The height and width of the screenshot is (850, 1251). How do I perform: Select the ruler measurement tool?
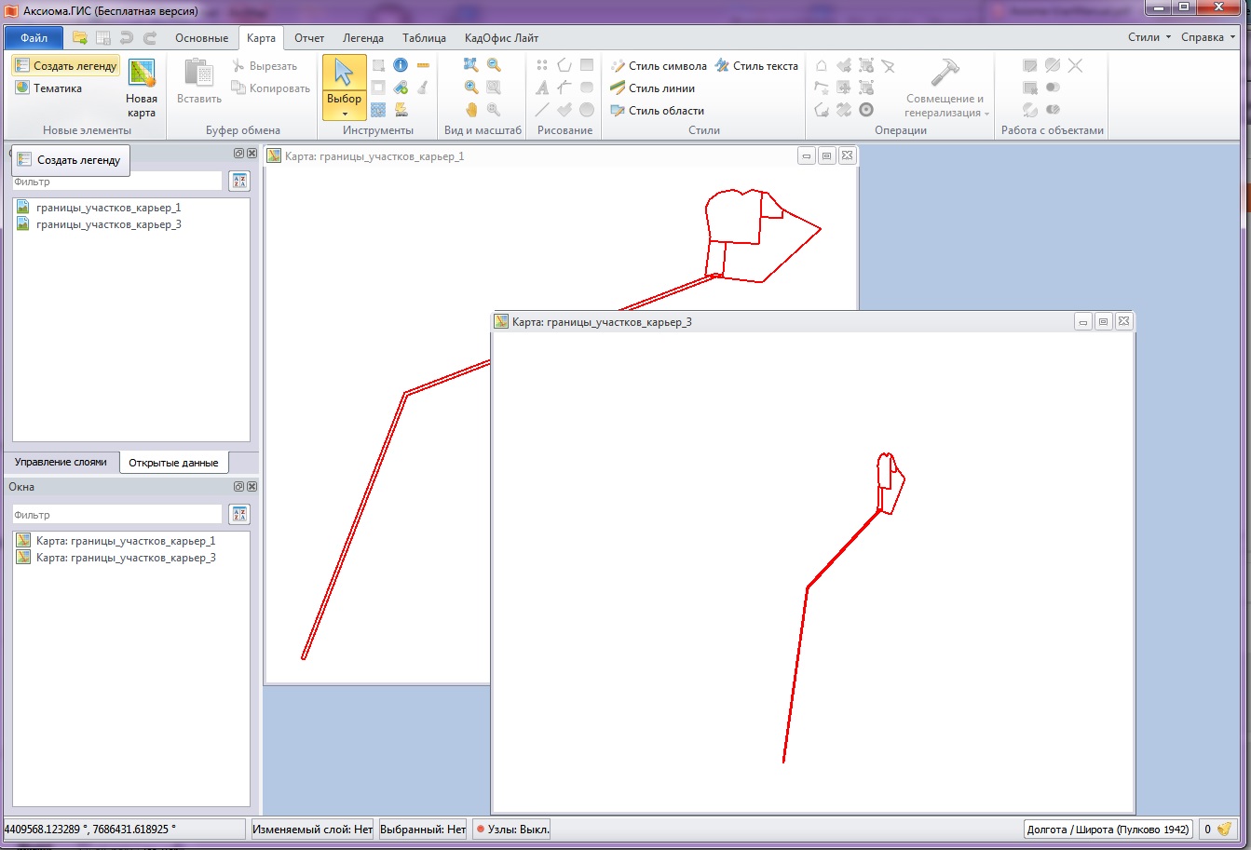423,65
